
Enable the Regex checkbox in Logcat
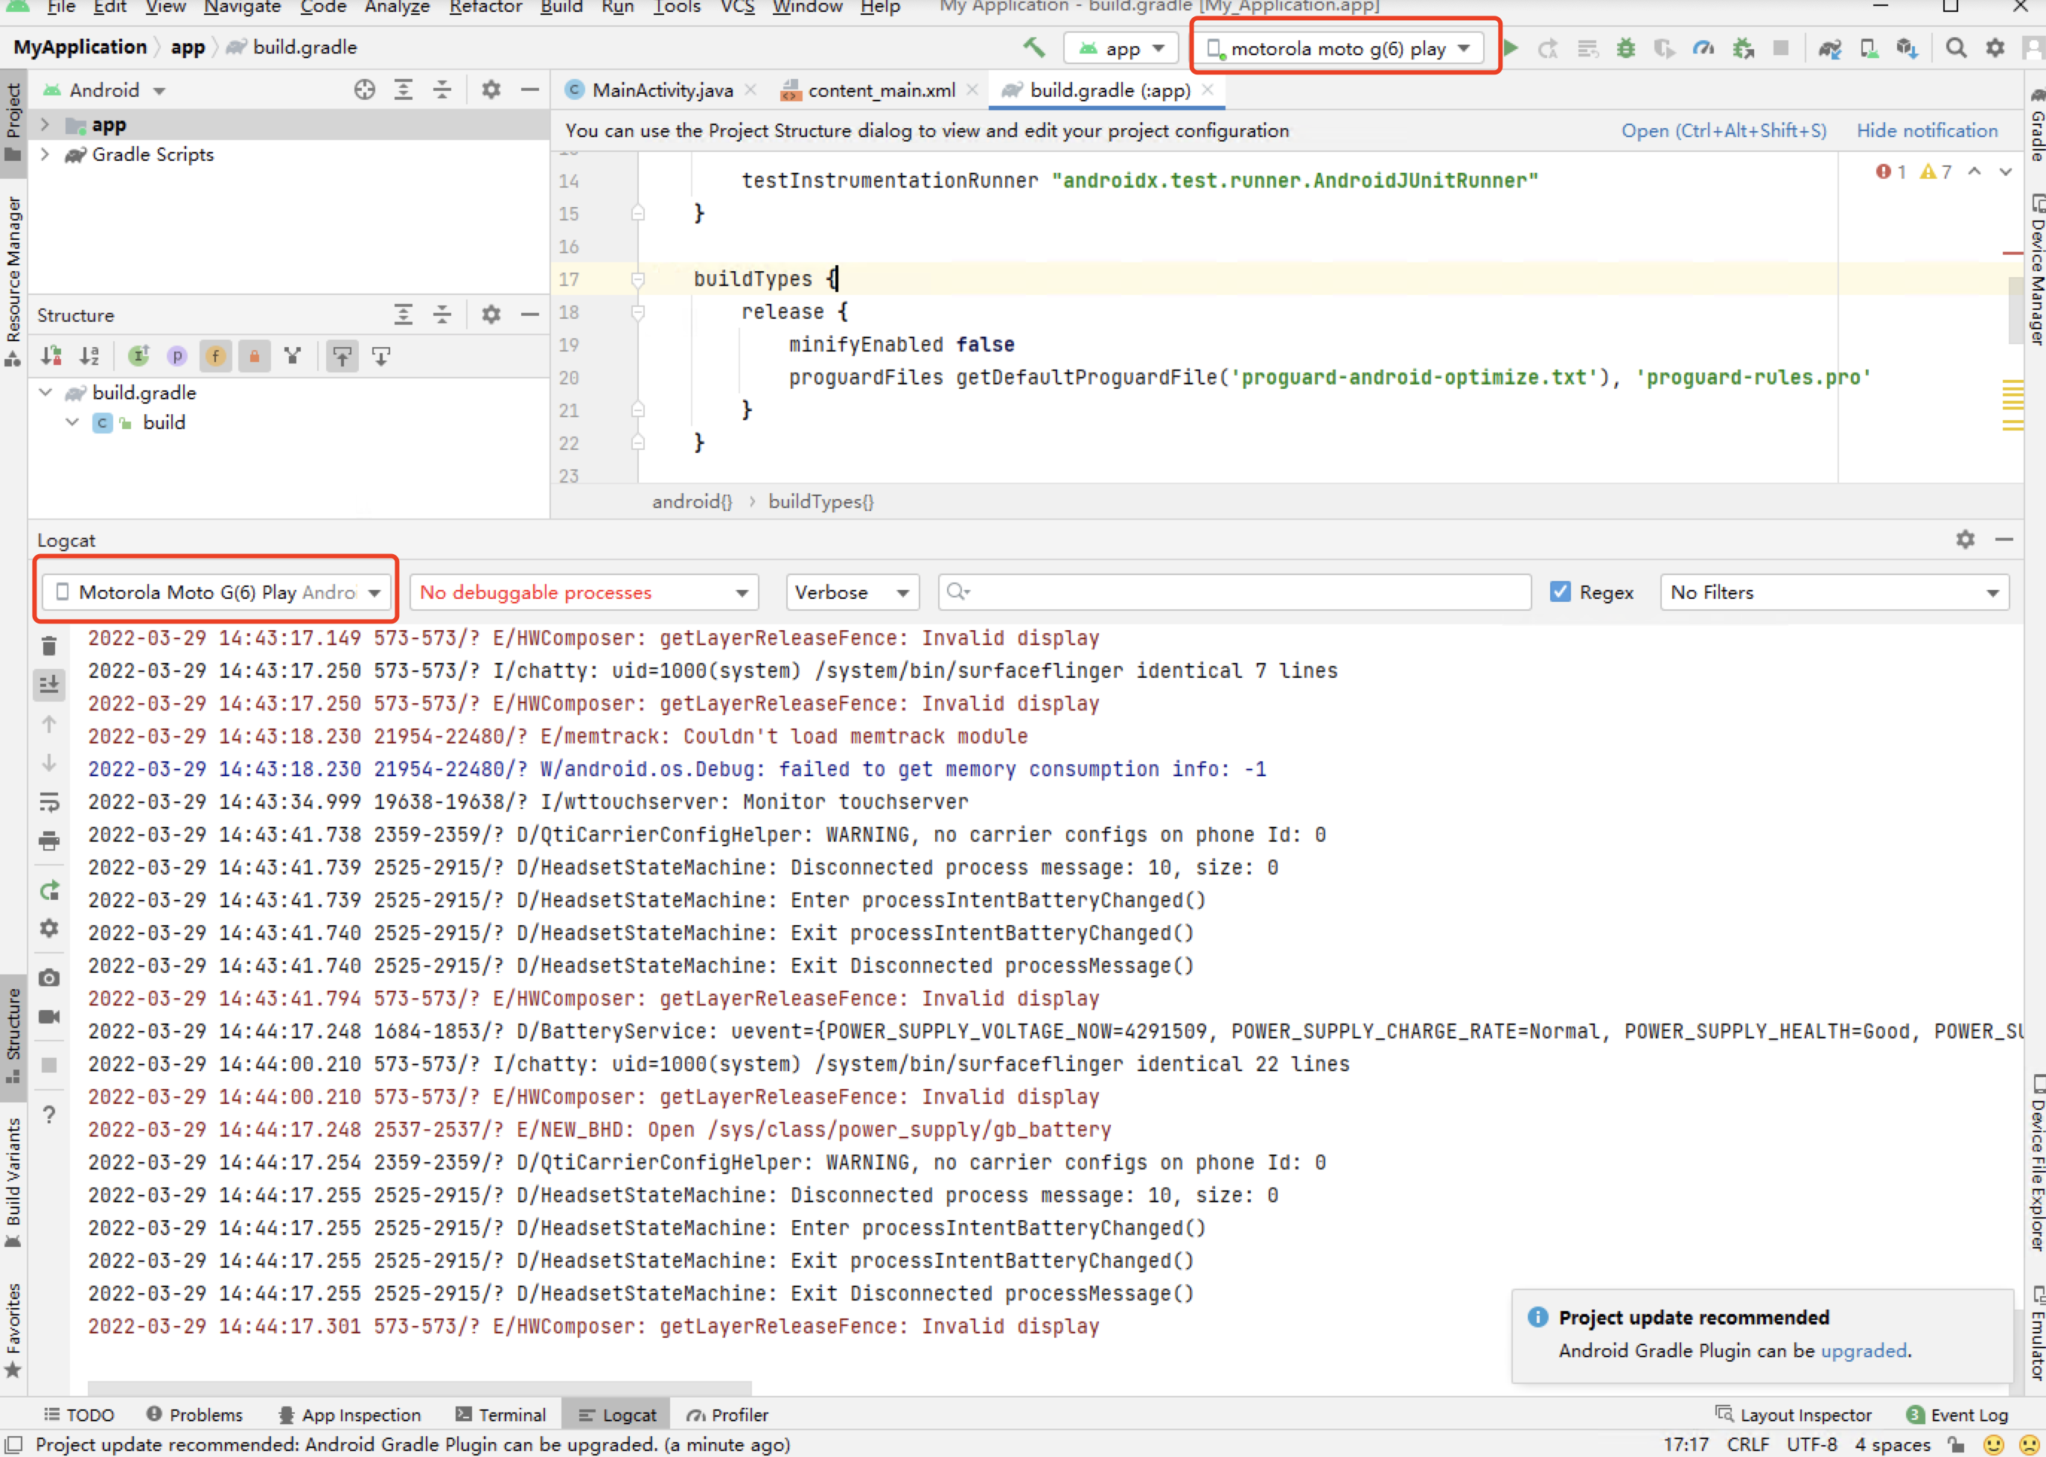coord(1562,592)
